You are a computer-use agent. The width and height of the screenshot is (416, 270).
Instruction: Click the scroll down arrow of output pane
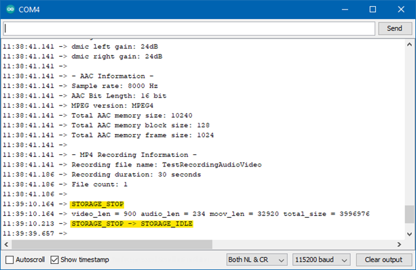pos(409,234)
